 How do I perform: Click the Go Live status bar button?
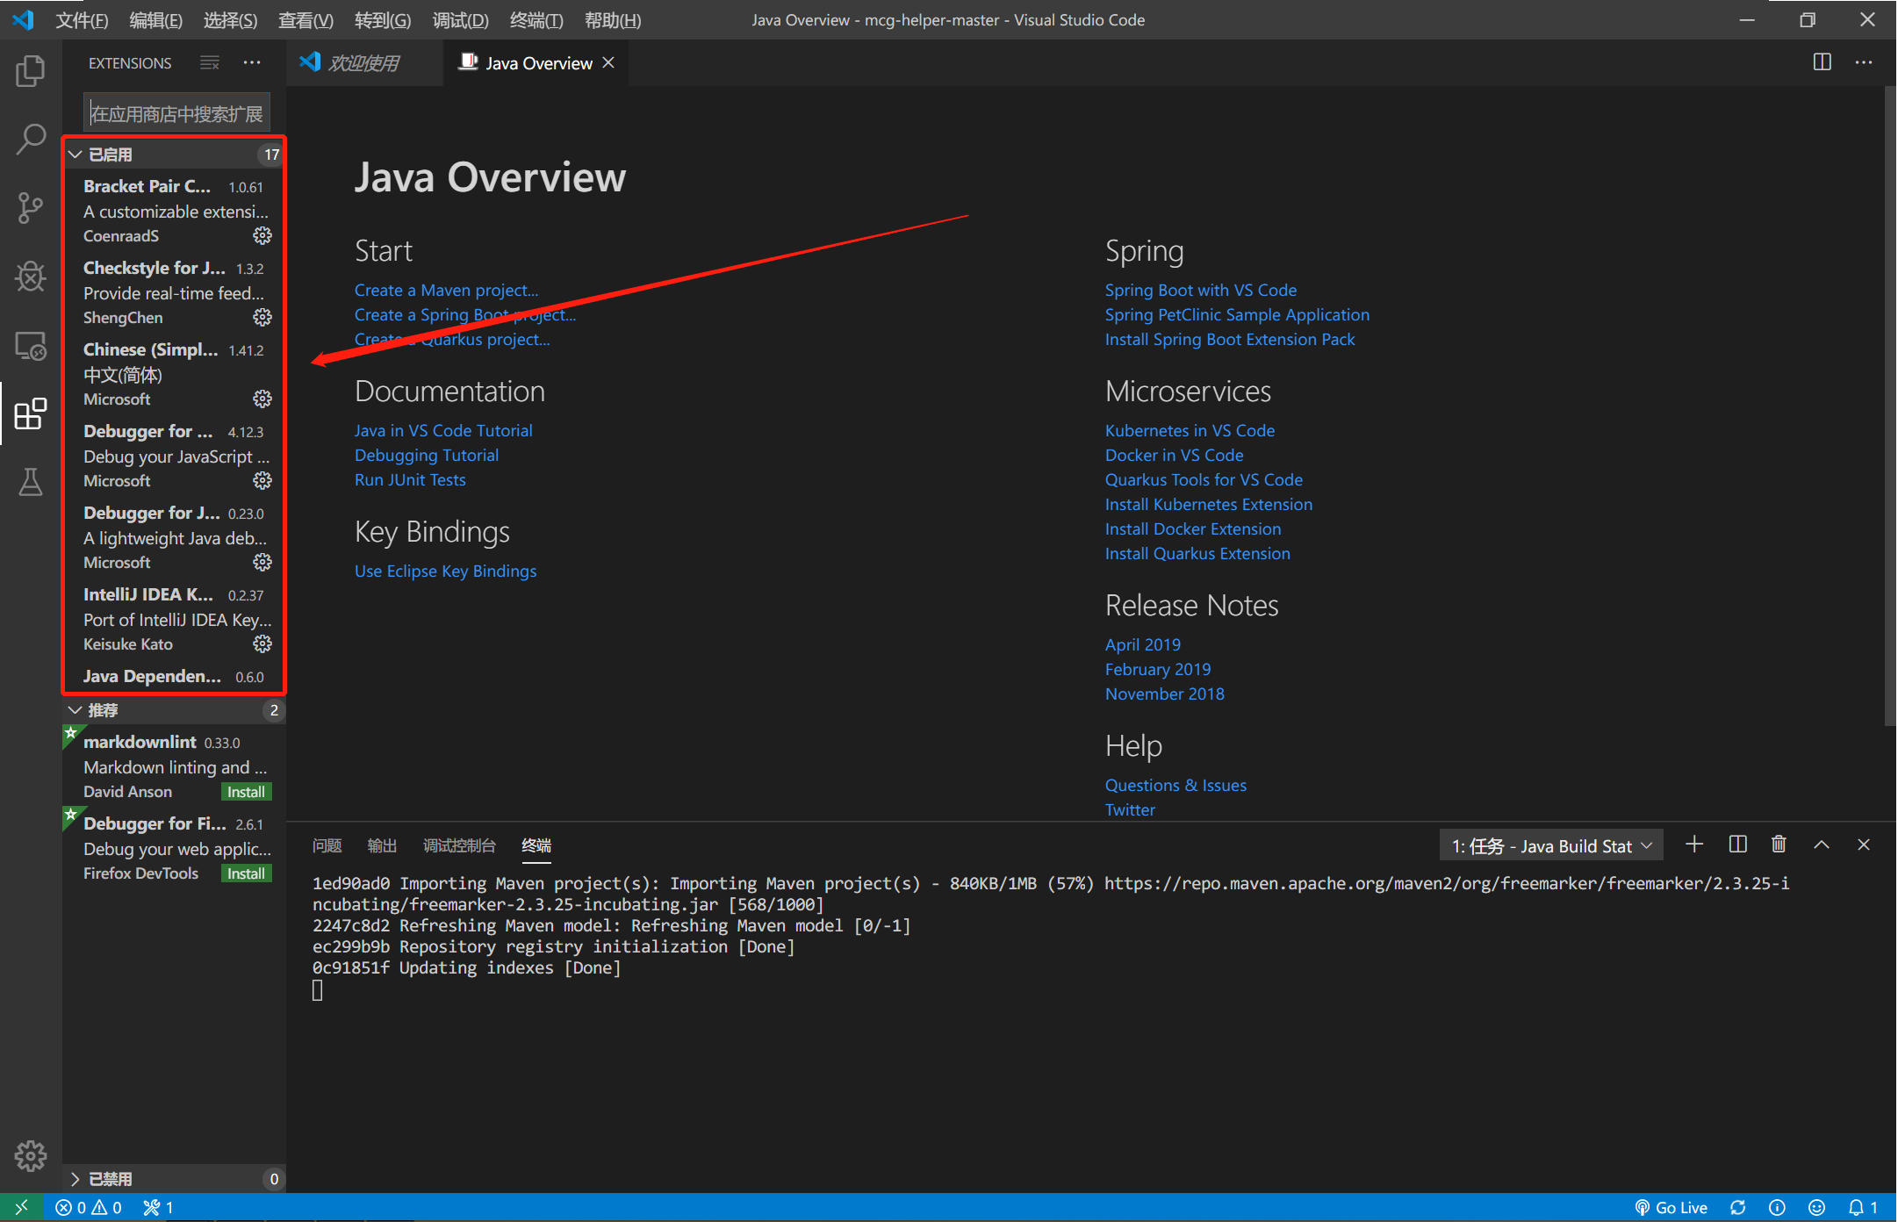point(1671,1208)
